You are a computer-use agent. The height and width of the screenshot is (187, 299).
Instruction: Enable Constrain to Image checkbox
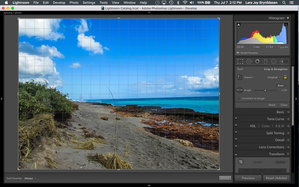(238, 98)
